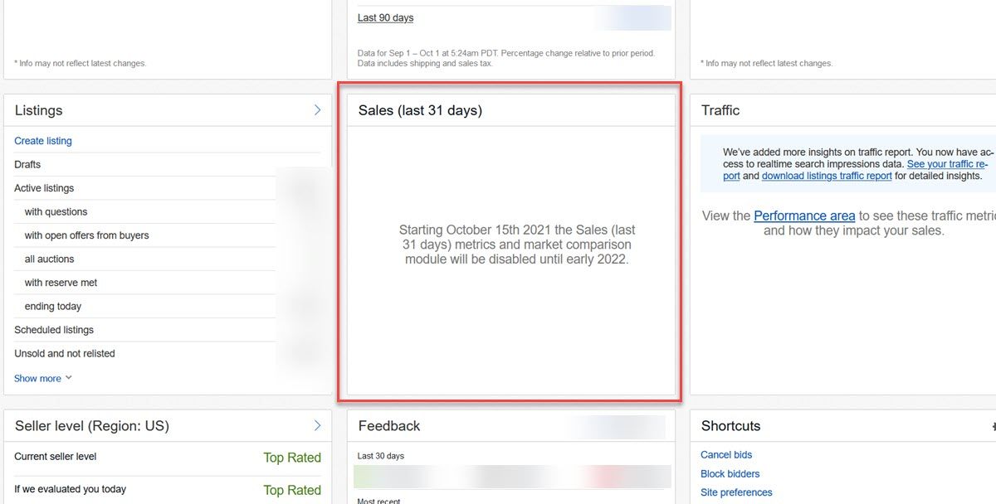Open the Seller level panel arrow icon
Image resolution: width=996 pixels, height=504 pixels.
[317, 425]
